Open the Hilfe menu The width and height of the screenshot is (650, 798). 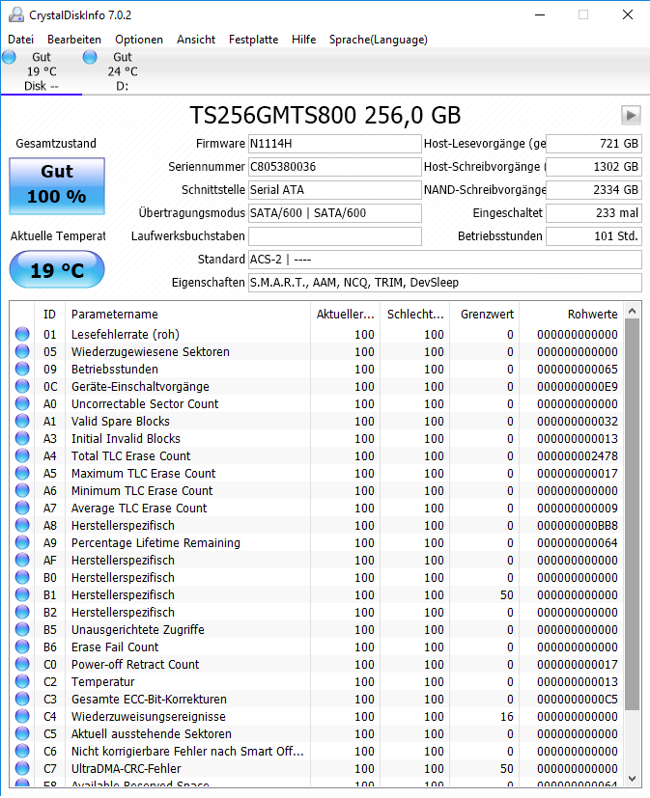point(303,40)
